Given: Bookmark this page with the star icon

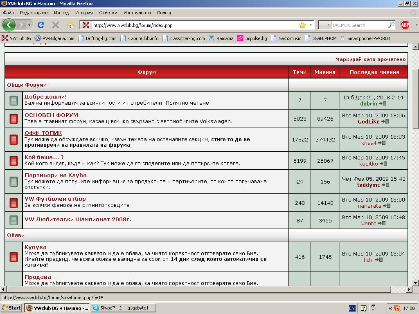Looking at the screenshot, I should 302,25.
